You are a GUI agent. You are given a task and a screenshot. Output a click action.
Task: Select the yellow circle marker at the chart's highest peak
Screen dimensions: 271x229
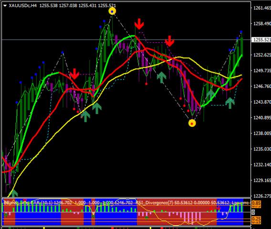[x=112, y=11]
